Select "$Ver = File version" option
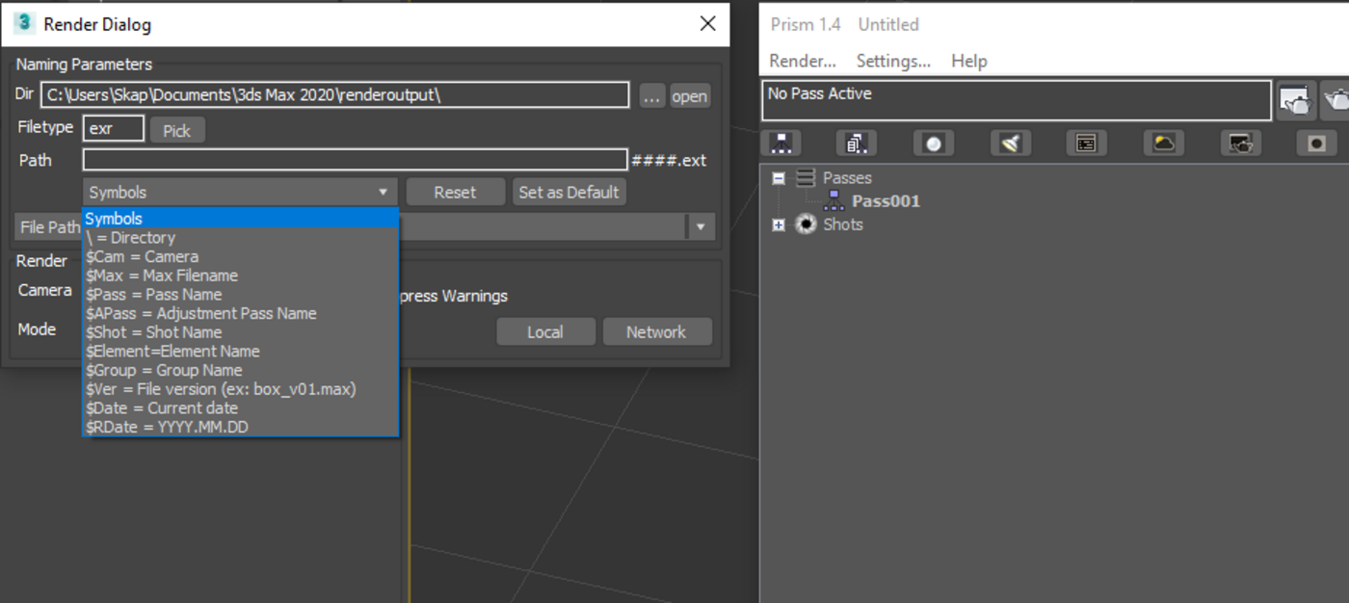This screenshot has width=1349, height=603. [241, 389]
